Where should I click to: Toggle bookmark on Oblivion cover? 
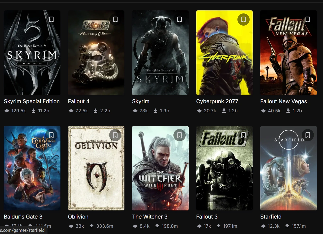pos(115,135)
